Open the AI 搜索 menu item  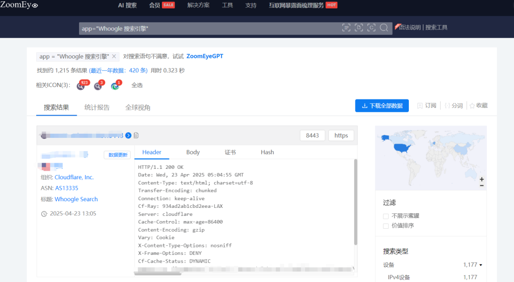[127, 5]
